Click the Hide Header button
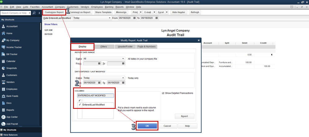Screen dimensions: 309x137 (179, 12)
